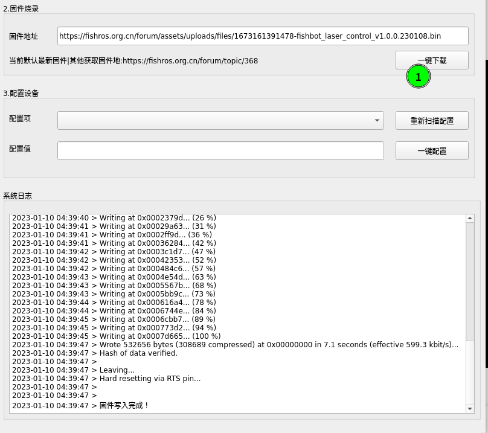Click the green circle marker numbered 1

pos(418,77)
